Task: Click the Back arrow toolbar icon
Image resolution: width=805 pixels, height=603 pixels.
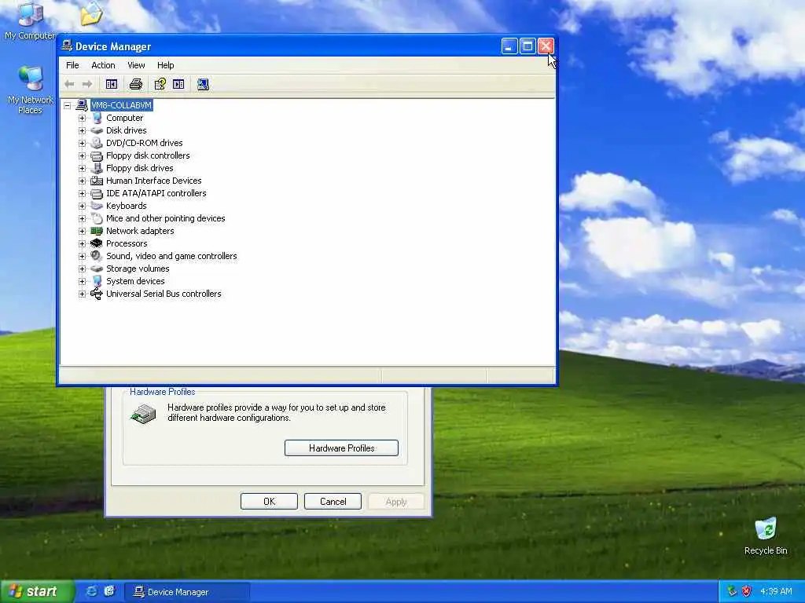Action: [x=69, y=84]
